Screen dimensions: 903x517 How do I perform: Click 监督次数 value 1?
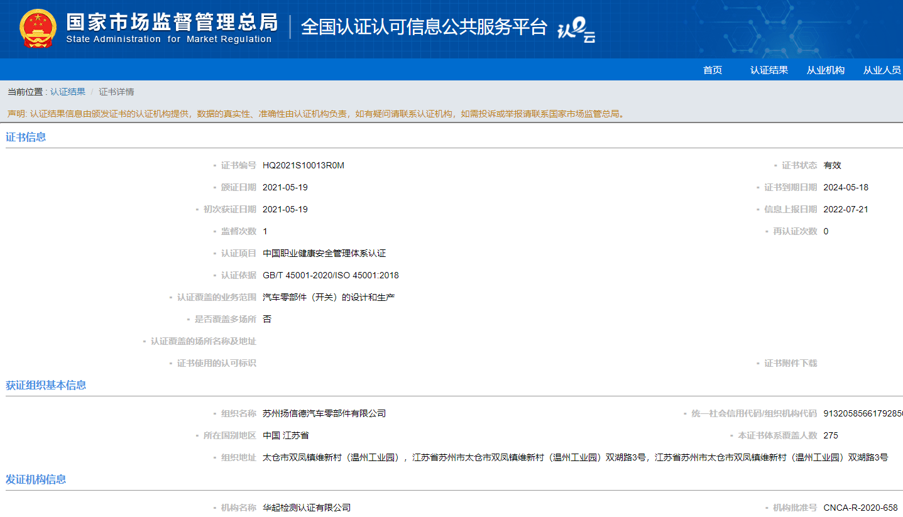[x=265, y=231]
